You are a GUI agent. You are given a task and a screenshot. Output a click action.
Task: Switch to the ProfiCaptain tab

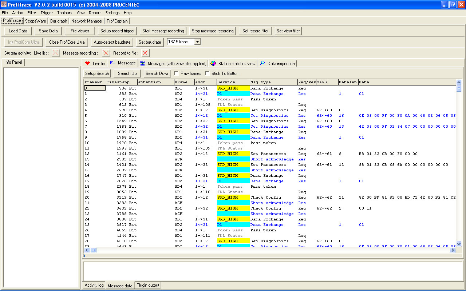click(x=117, y=21)
